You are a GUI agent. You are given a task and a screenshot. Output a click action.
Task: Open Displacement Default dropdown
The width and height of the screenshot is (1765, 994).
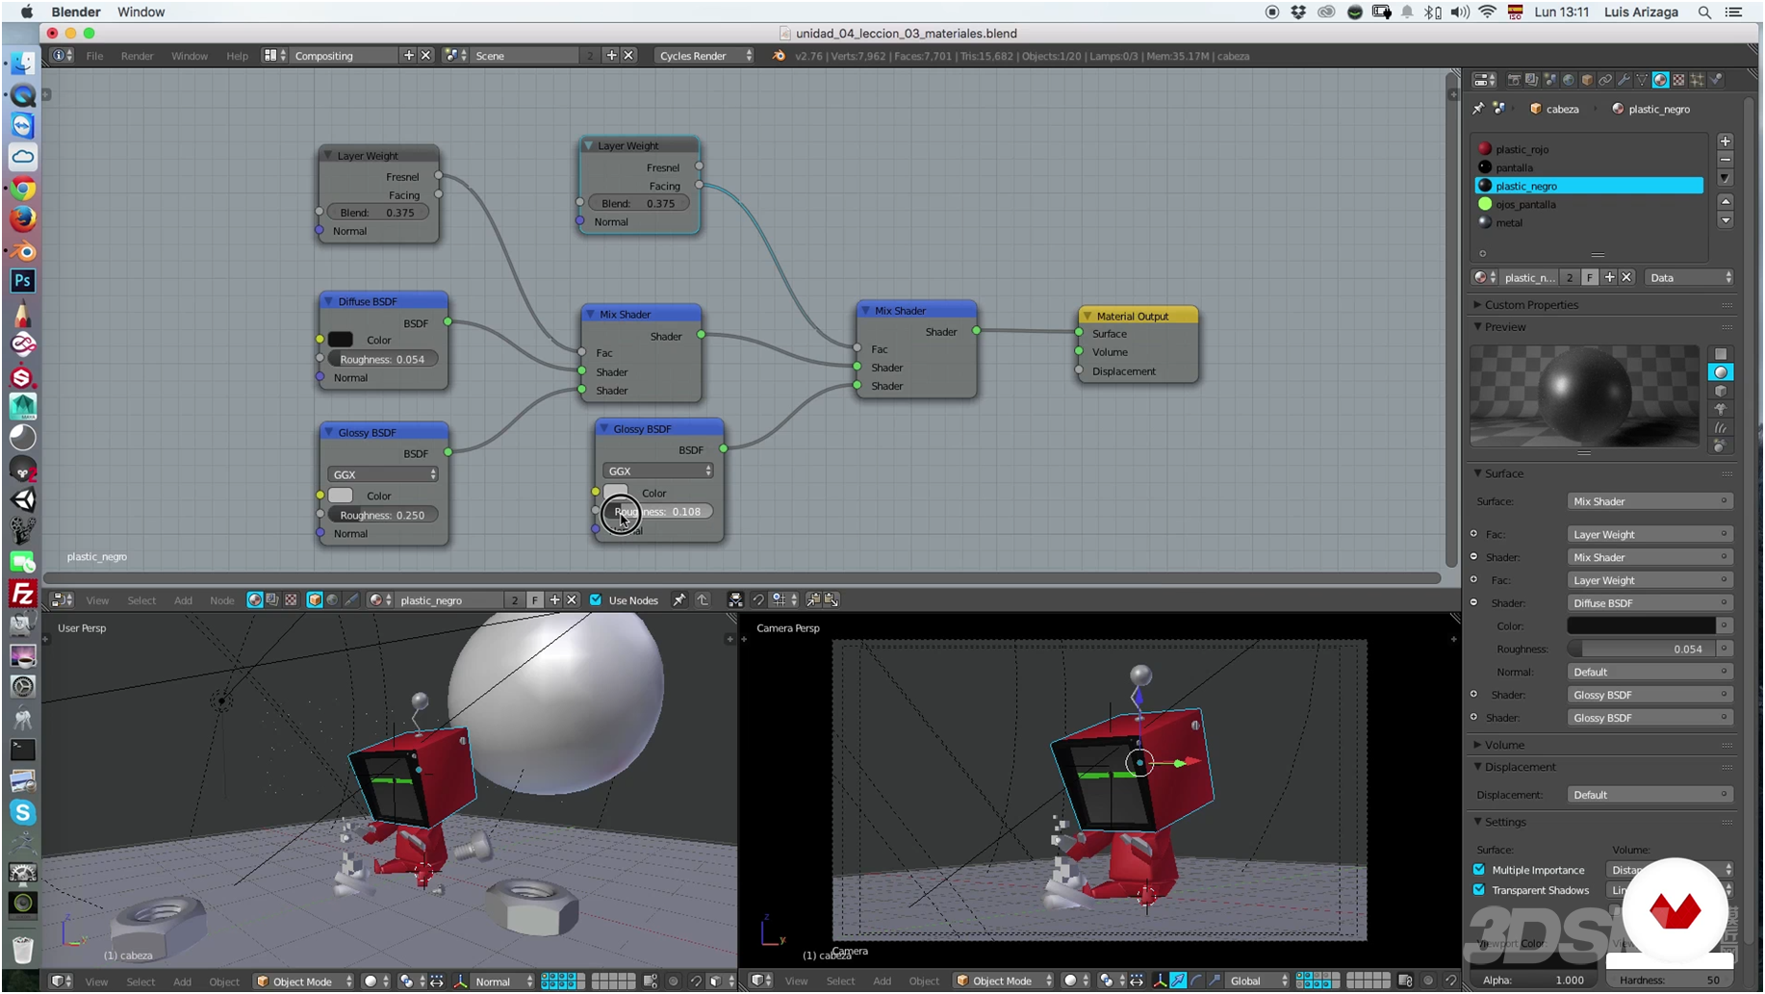coord(1650,795)
